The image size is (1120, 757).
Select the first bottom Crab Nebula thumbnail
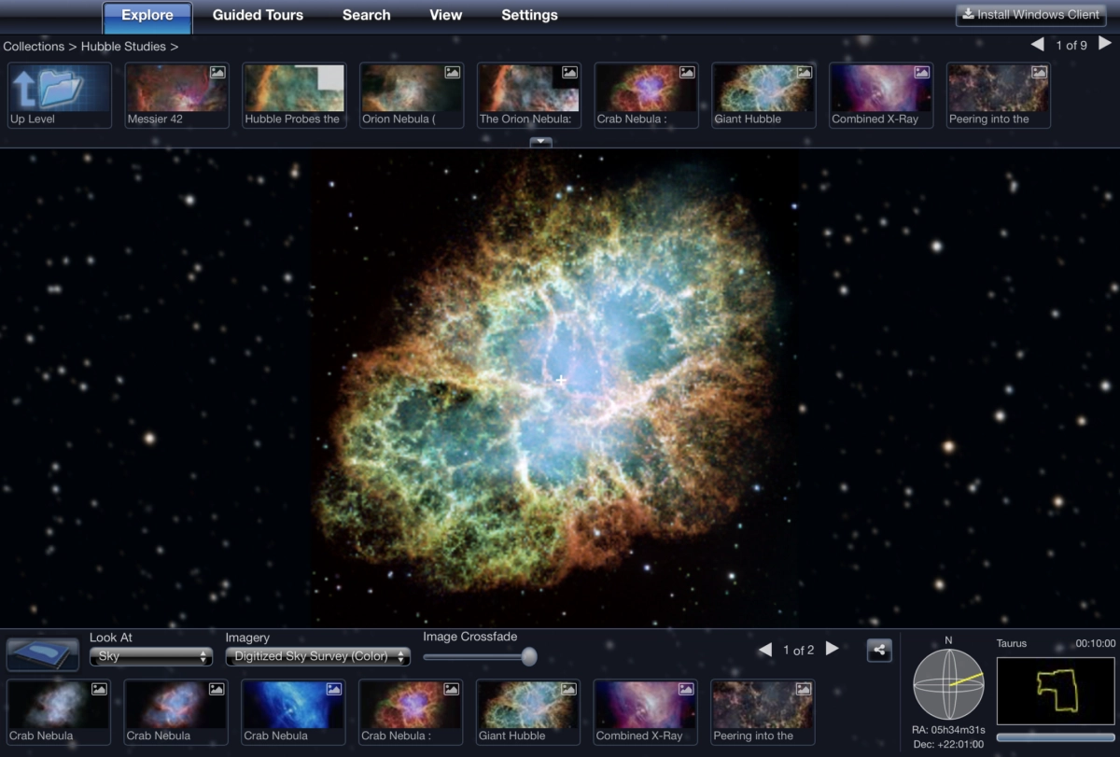coord(59,711)
